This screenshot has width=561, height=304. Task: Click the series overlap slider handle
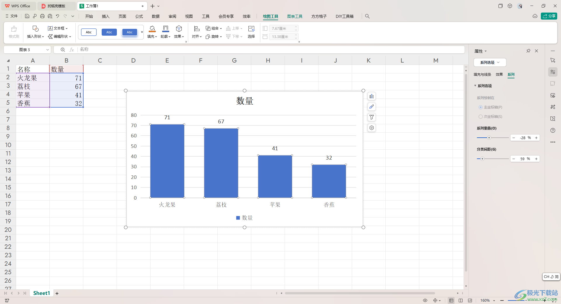tap(489, 138)
